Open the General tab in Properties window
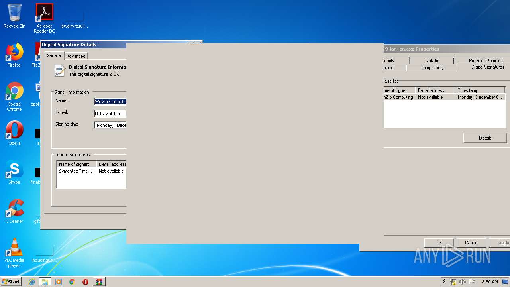The width and height of the screenshot is (510, 287). click(394, 68)
